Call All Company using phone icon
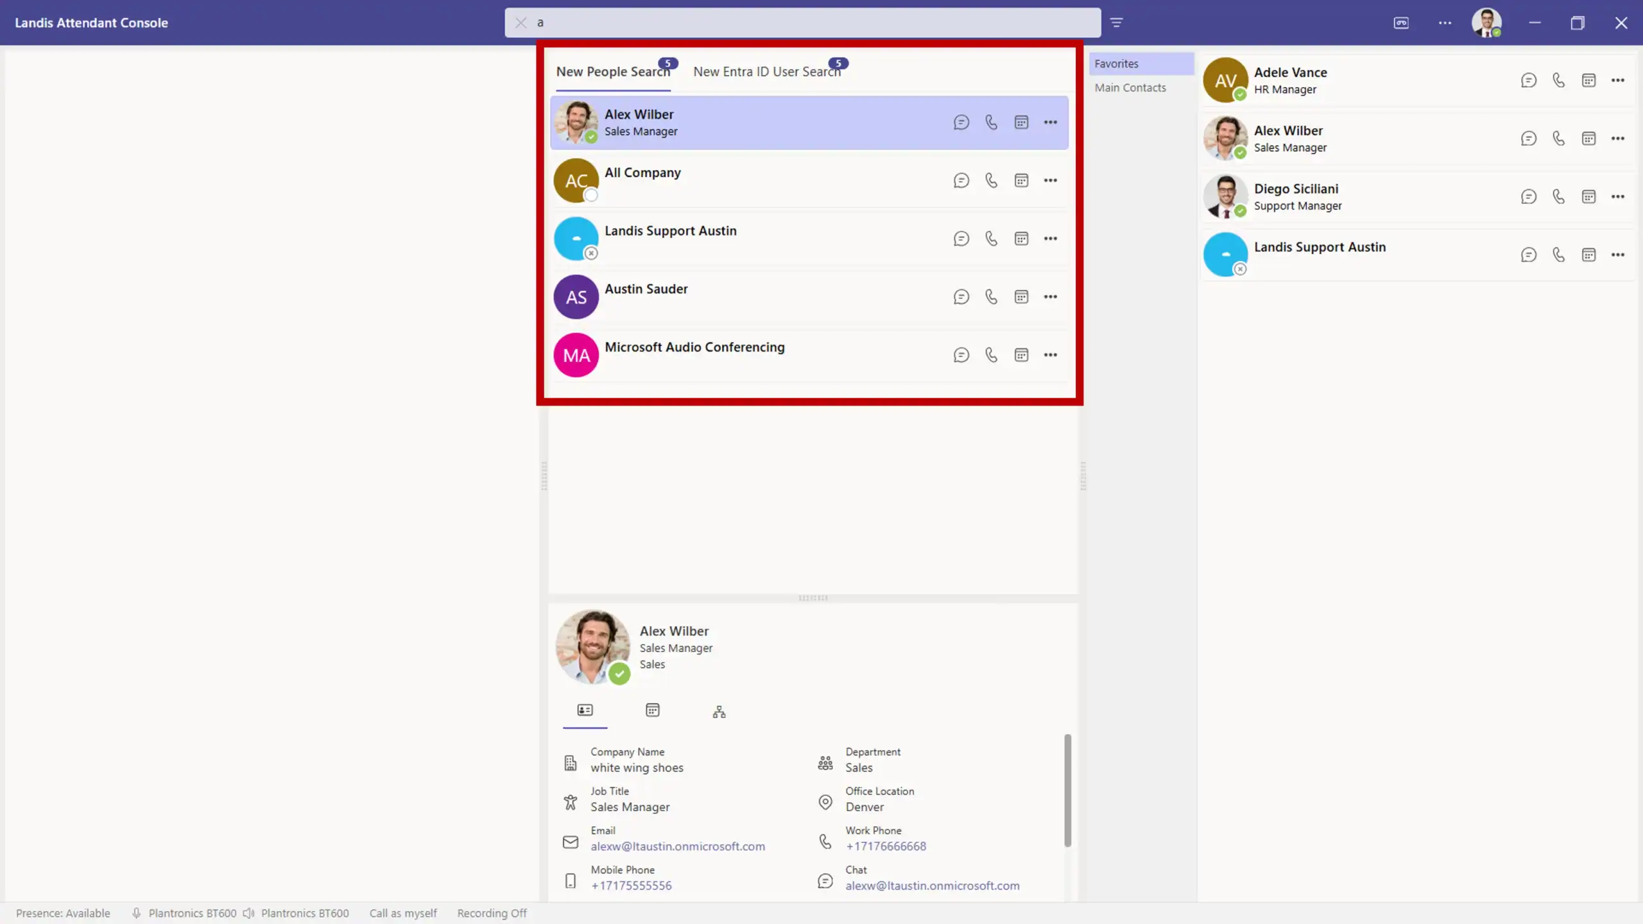The height and width of the screenshot is (924, 1643). 991,180
